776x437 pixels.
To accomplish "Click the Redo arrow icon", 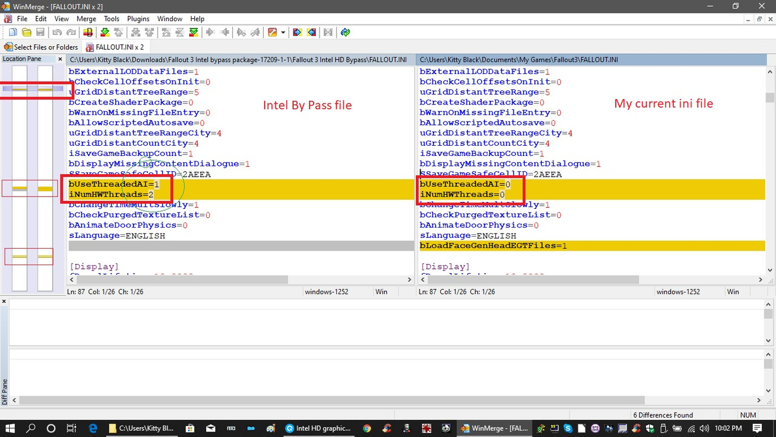I will [71, 32].
